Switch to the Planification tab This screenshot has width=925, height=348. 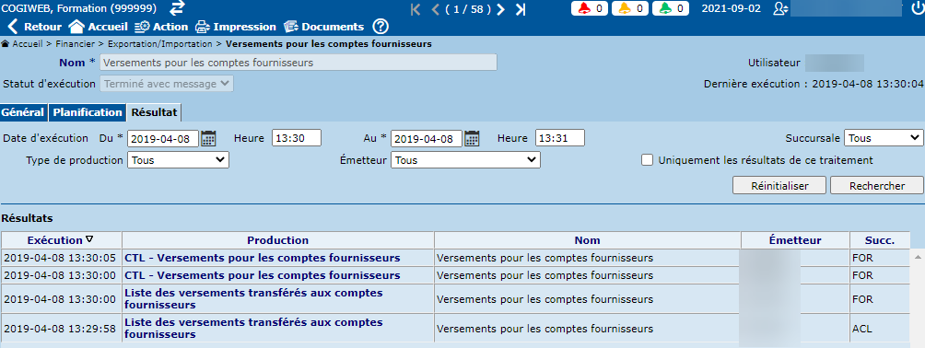(87, 112)
